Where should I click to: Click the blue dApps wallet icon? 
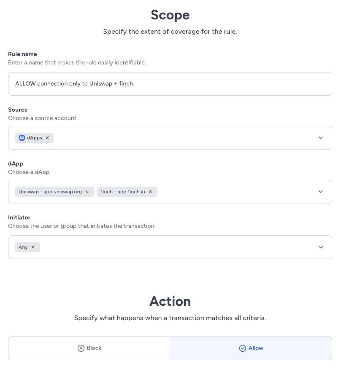pos(22,138)
